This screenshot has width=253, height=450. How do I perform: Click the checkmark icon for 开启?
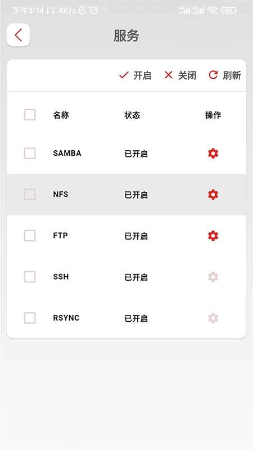[x=124, y=75]
